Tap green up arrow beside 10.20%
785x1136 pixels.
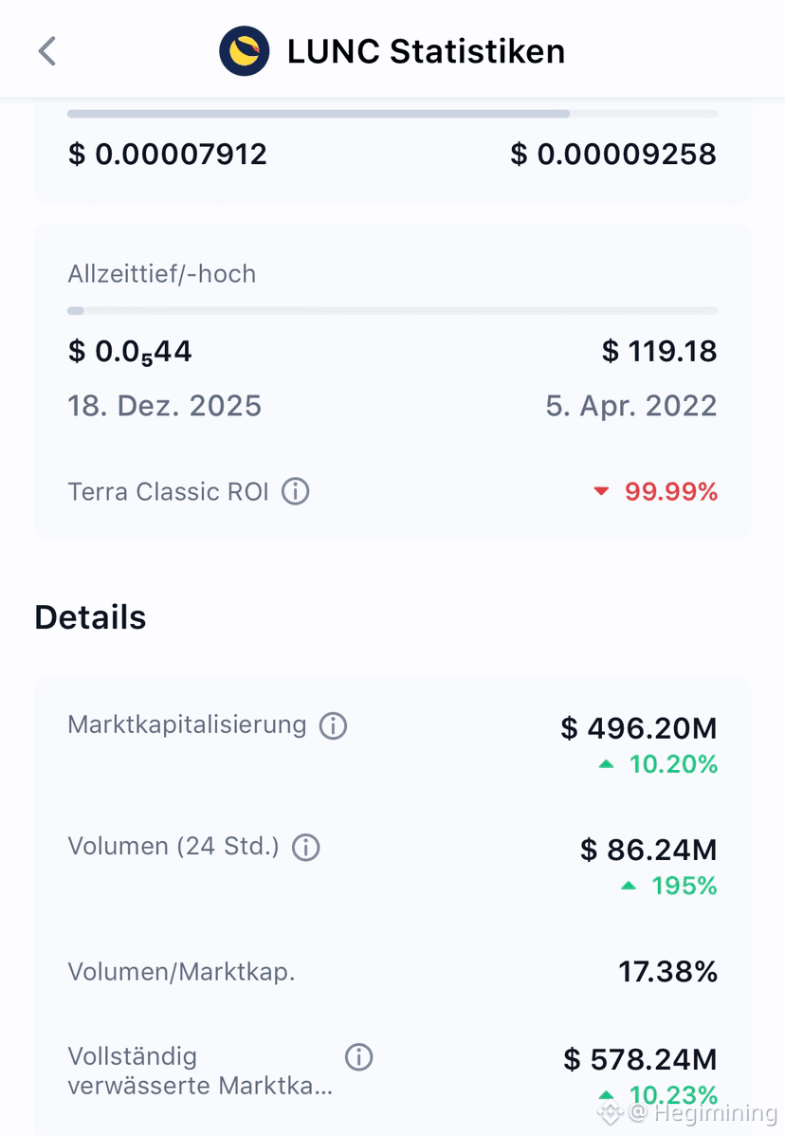[606, 764]
